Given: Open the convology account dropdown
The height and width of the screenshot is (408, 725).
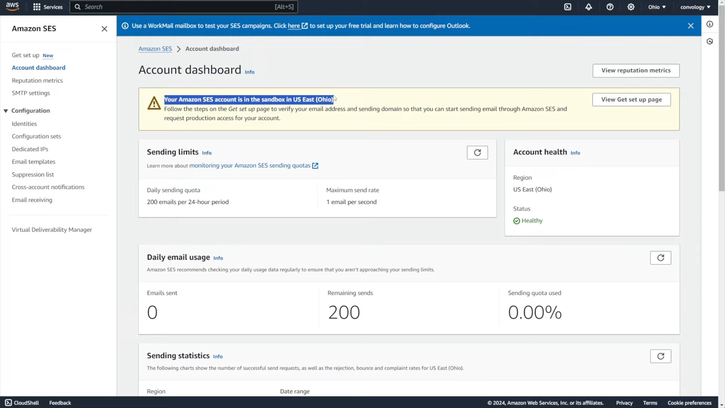Looking at the screenshot, I should click(x=695, y=7).
